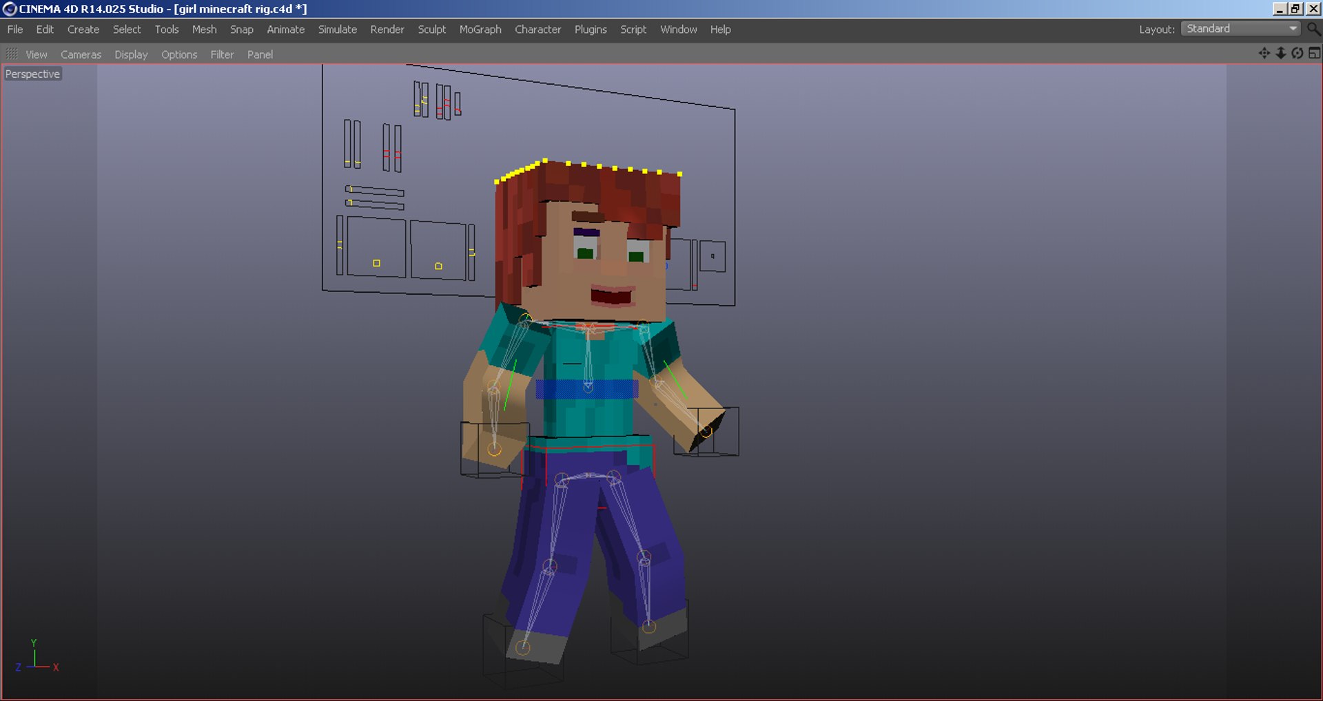Click the search magnifier icon
Viewport: 1323px width, 701px height.
coord(1313,29)
